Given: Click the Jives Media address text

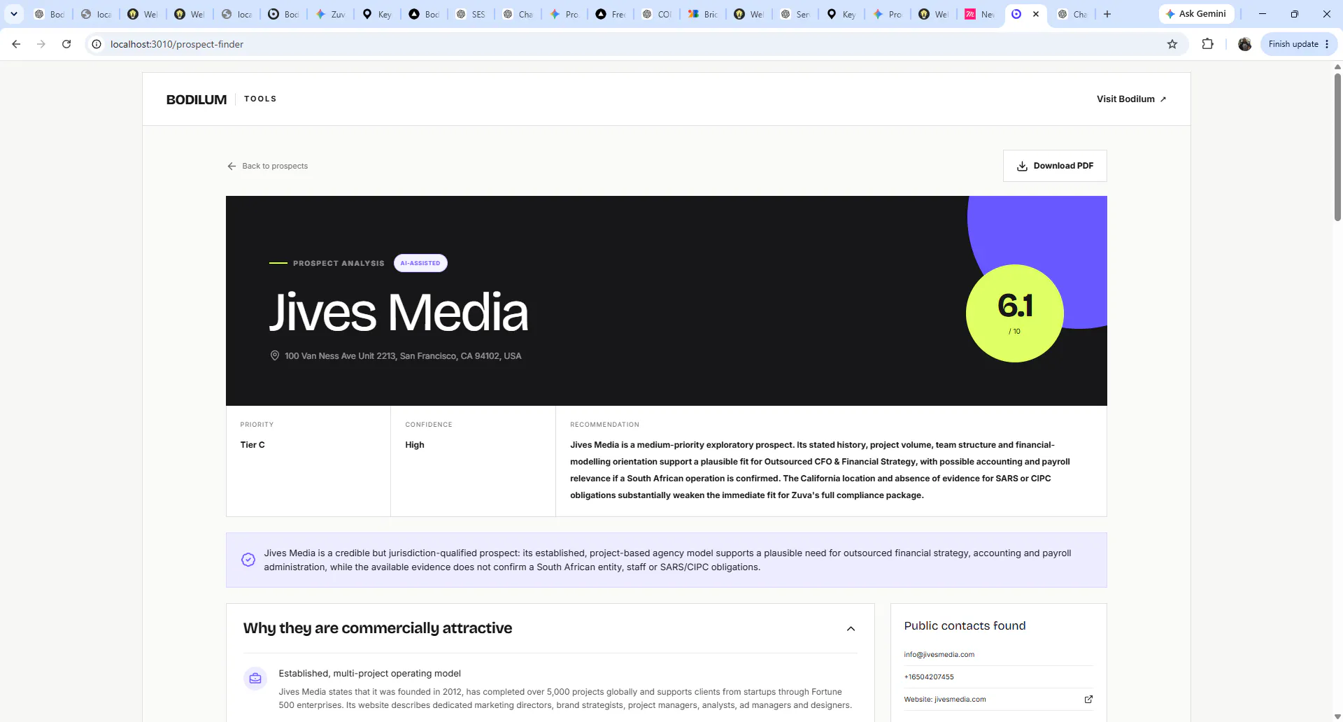Looking at the screenshot, I should (x=403, y=356).
